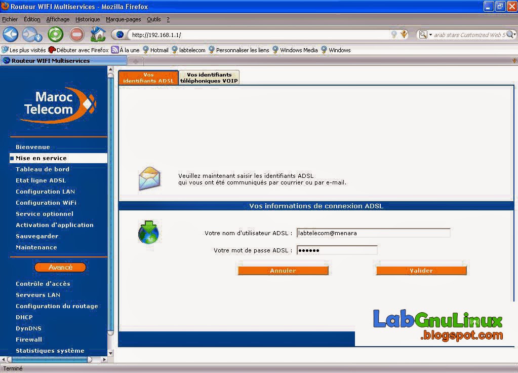The height and width of the screenshot is (373, 518).
Task: Select the 'Routeur WIFI Multiservices' browser tab
Action: [63, 61]
